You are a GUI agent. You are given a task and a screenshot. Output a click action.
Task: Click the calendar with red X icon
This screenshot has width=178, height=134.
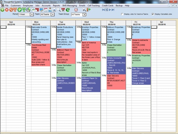coord(37,10)
